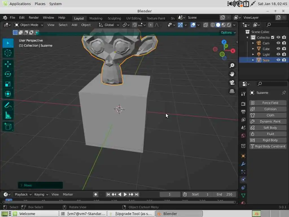
Task: Hide the Cube object in viewport
Action: (x=278, y=49)
